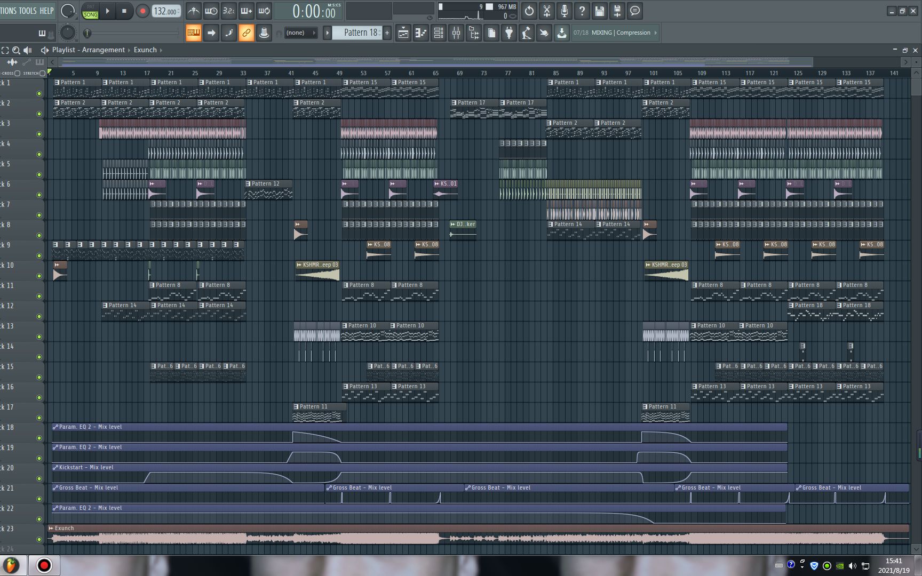Open the (none) snap selector dropdown
The image size is (922, 576).
(300, 33)
